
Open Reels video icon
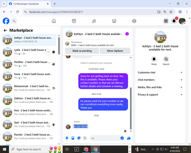(x=74, y=21)
